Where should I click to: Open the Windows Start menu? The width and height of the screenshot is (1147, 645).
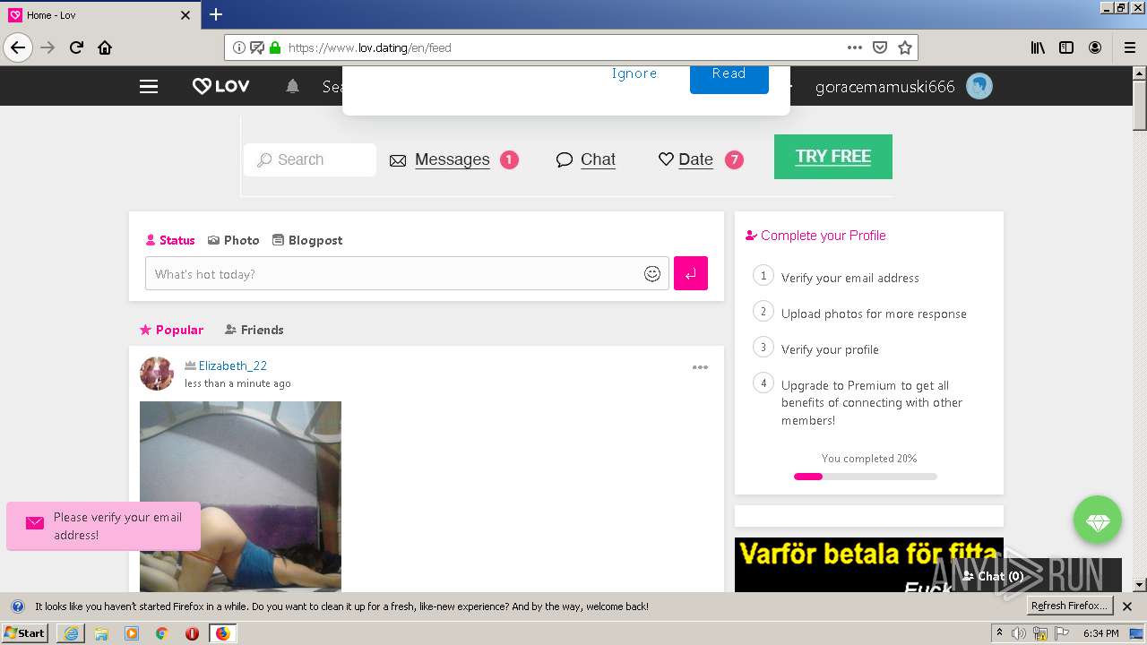(25, 632)
